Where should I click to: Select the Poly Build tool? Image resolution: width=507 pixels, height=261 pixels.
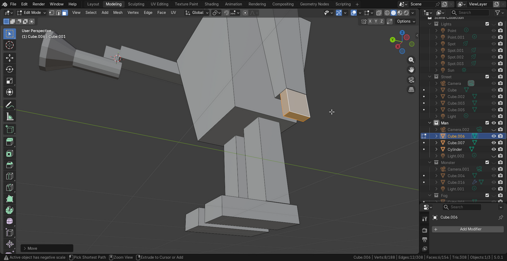pyautogui.click(x=10, y=199)
